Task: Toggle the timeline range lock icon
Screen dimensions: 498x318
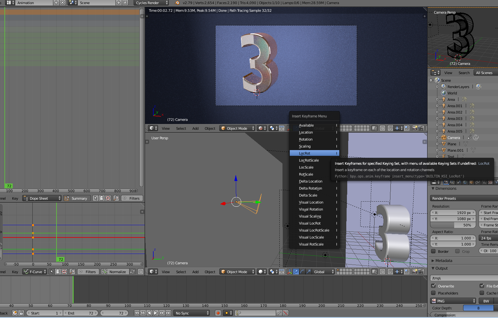Action: 21,313
